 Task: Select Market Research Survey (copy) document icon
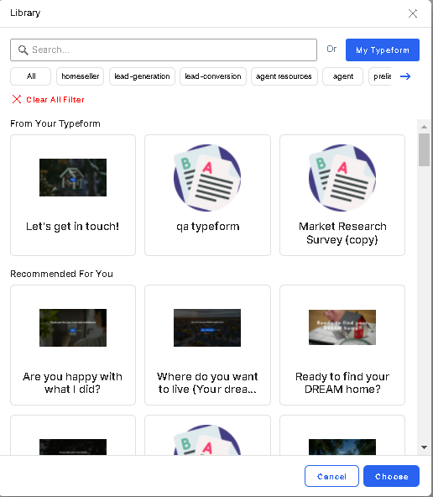(x=342, y=178)
